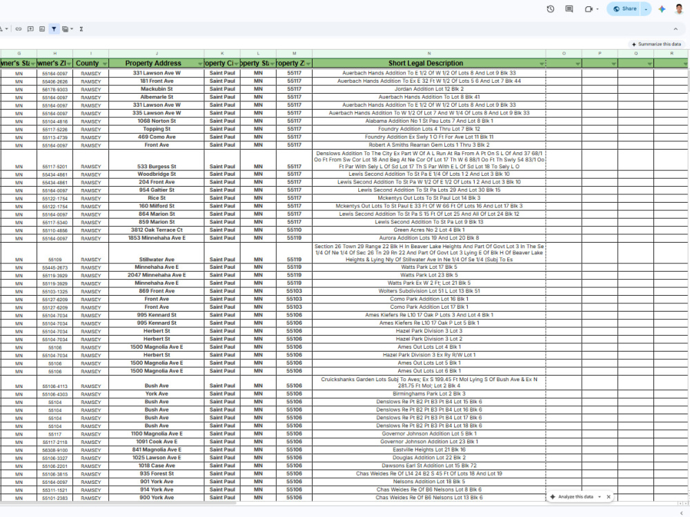Select cell 1068 Norton St
The height and width of the screenshot is (517, 690).
pos(157,121)
